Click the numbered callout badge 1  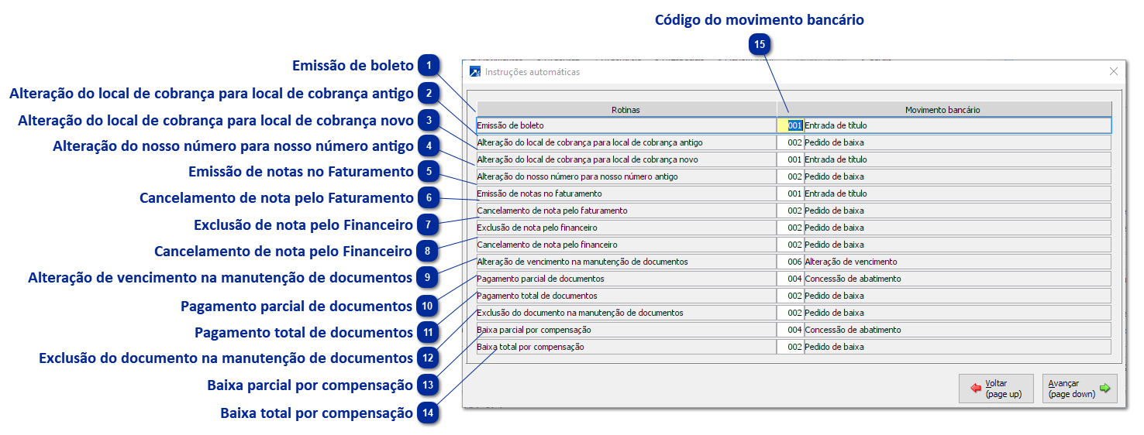tap(429, 66)
